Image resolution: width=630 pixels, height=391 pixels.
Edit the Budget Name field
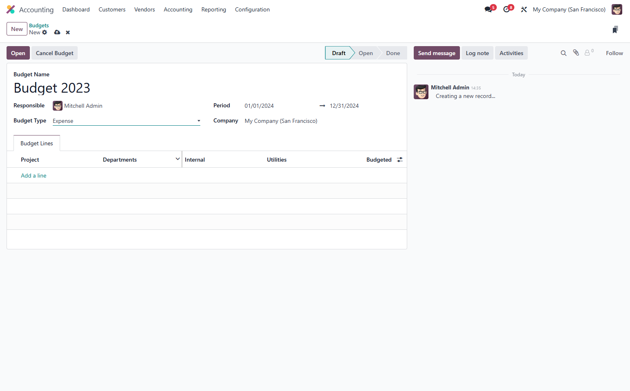coord(206,88)
